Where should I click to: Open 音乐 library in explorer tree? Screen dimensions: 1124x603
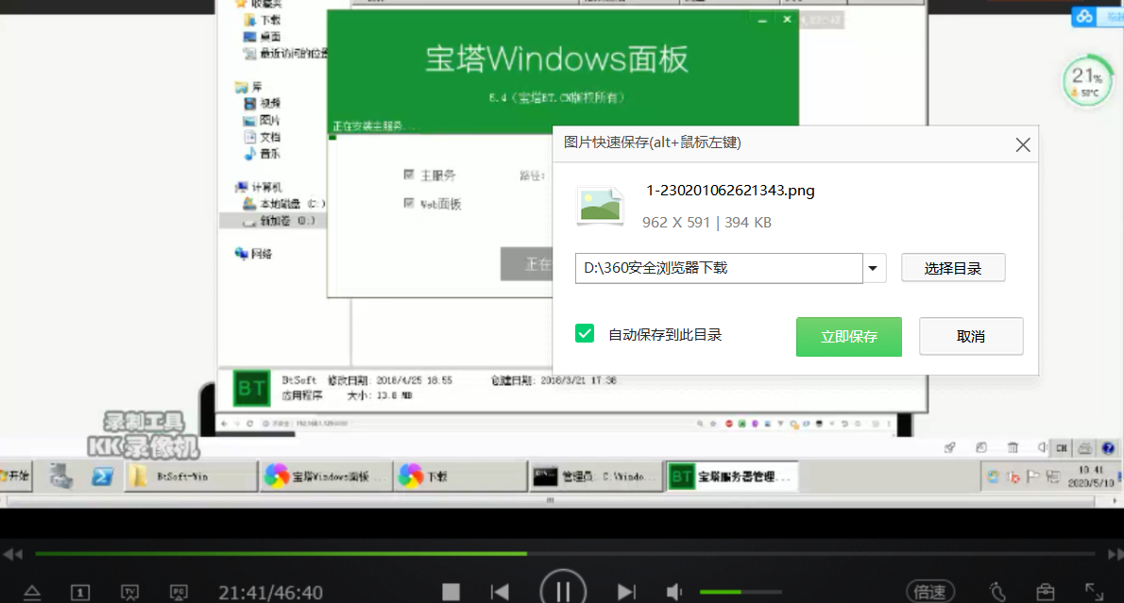pos(263,154)
